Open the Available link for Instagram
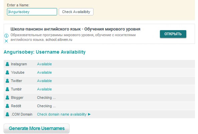Image resolution: width=198 pixels, height=134 pixels. point(44,64)
